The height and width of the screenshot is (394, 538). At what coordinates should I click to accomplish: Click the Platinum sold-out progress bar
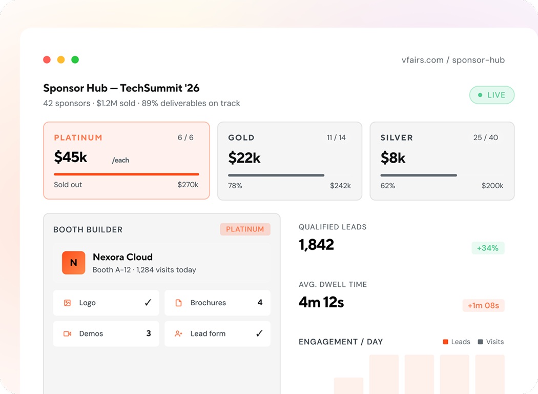point(126,174)
